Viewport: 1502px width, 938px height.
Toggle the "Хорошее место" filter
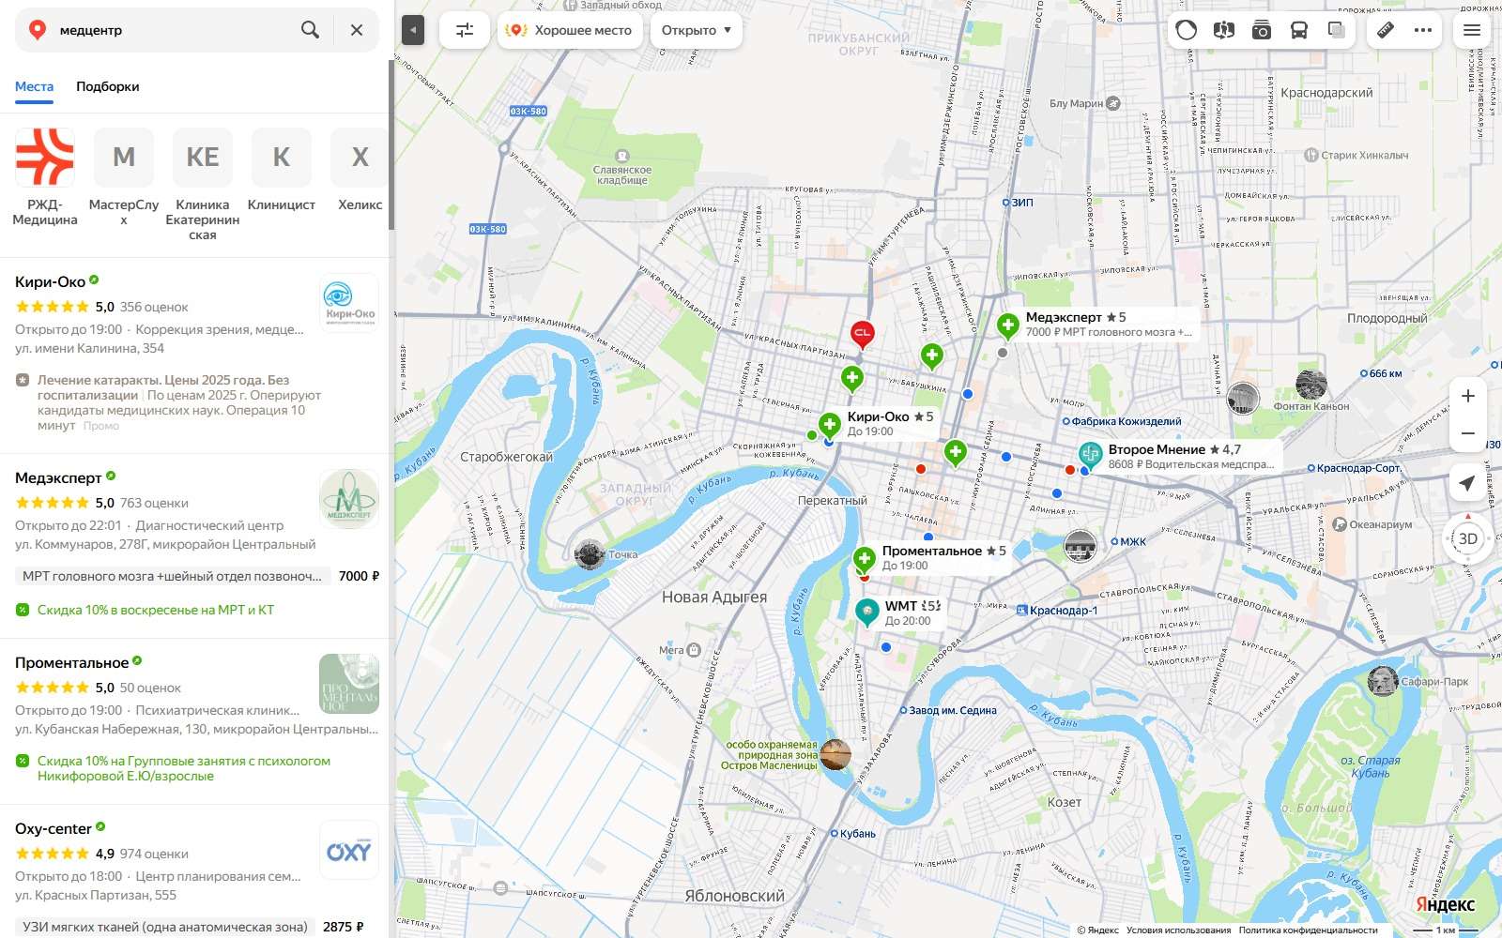(x=569, y=30)
